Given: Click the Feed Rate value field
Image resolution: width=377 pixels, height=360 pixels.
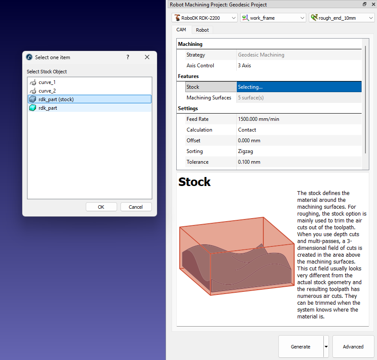Looking at the screenshot, I should click(299, 119).
